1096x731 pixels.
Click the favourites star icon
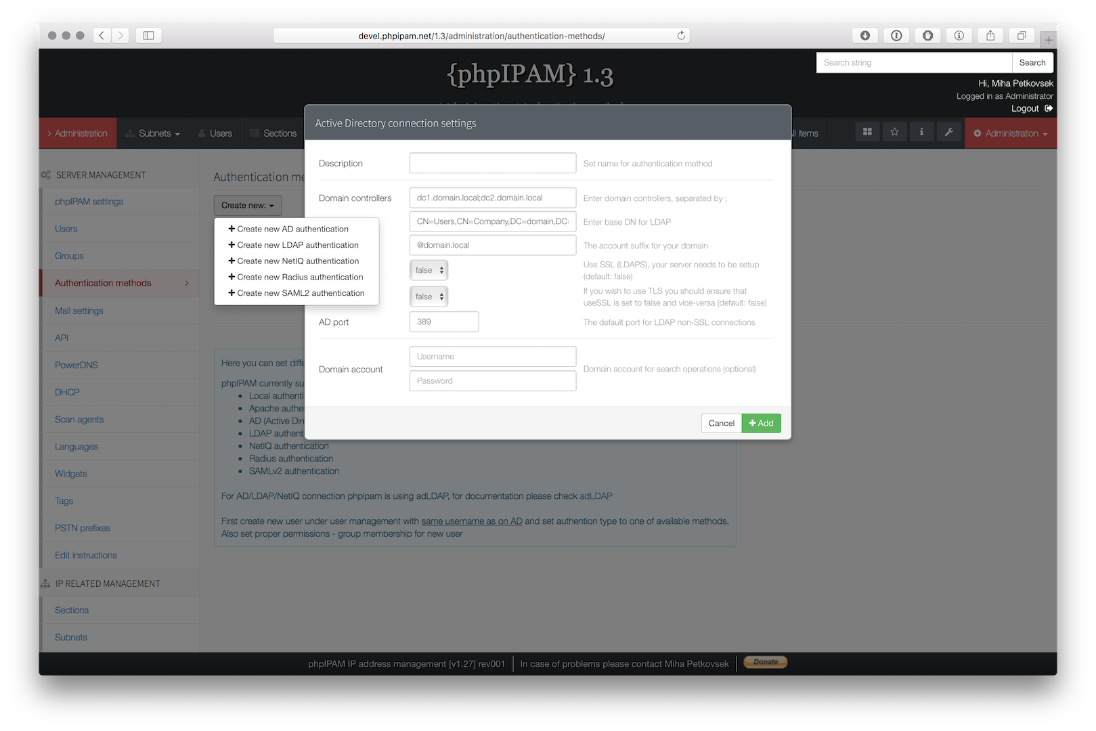tap(894, 132)
